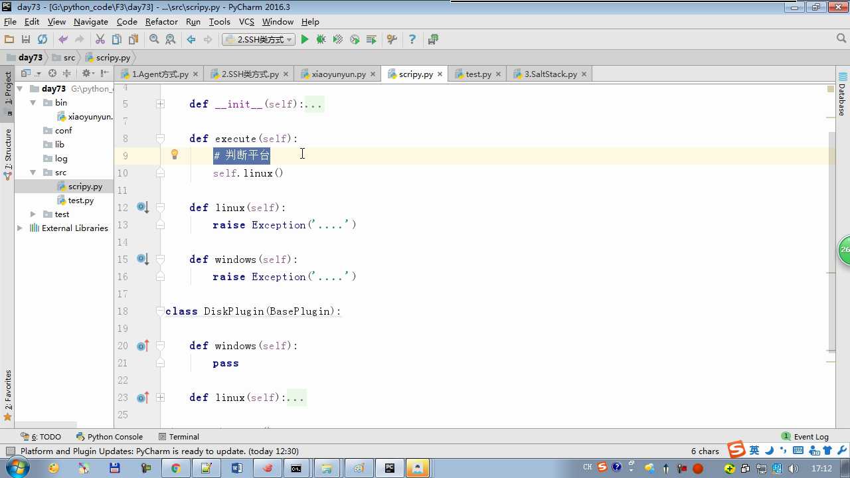Click day73 breadcrumb in navigation bar

point(25,58)
